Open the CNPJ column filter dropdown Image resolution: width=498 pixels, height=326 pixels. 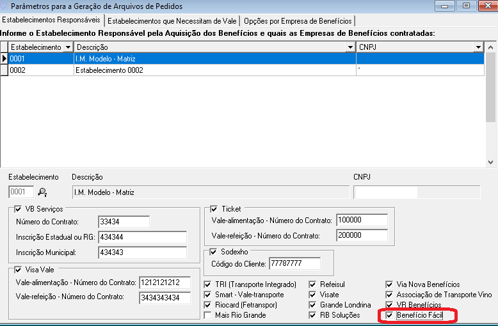(478, 47)
